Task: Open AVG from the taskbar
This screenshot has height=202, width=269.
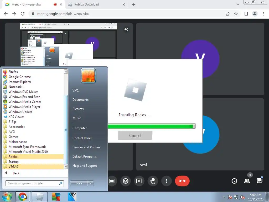Action: point(56,197)
